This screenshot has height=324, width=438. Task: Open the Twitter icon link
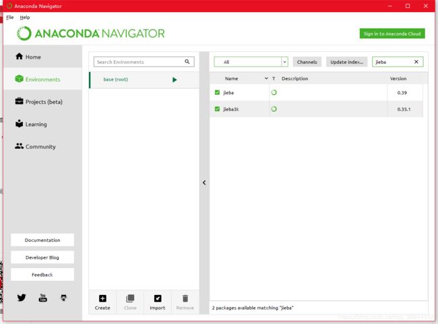(22, 298)
